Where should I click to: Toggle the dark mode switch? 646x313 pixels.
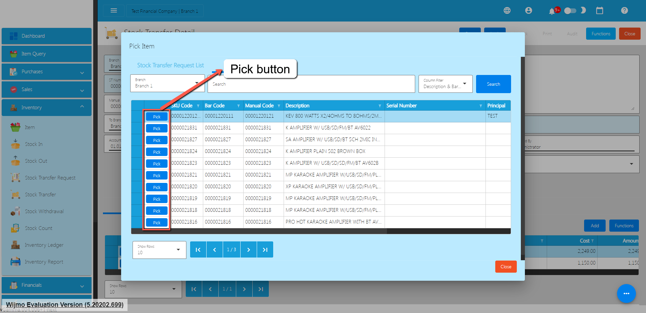[x=570, y=11]
